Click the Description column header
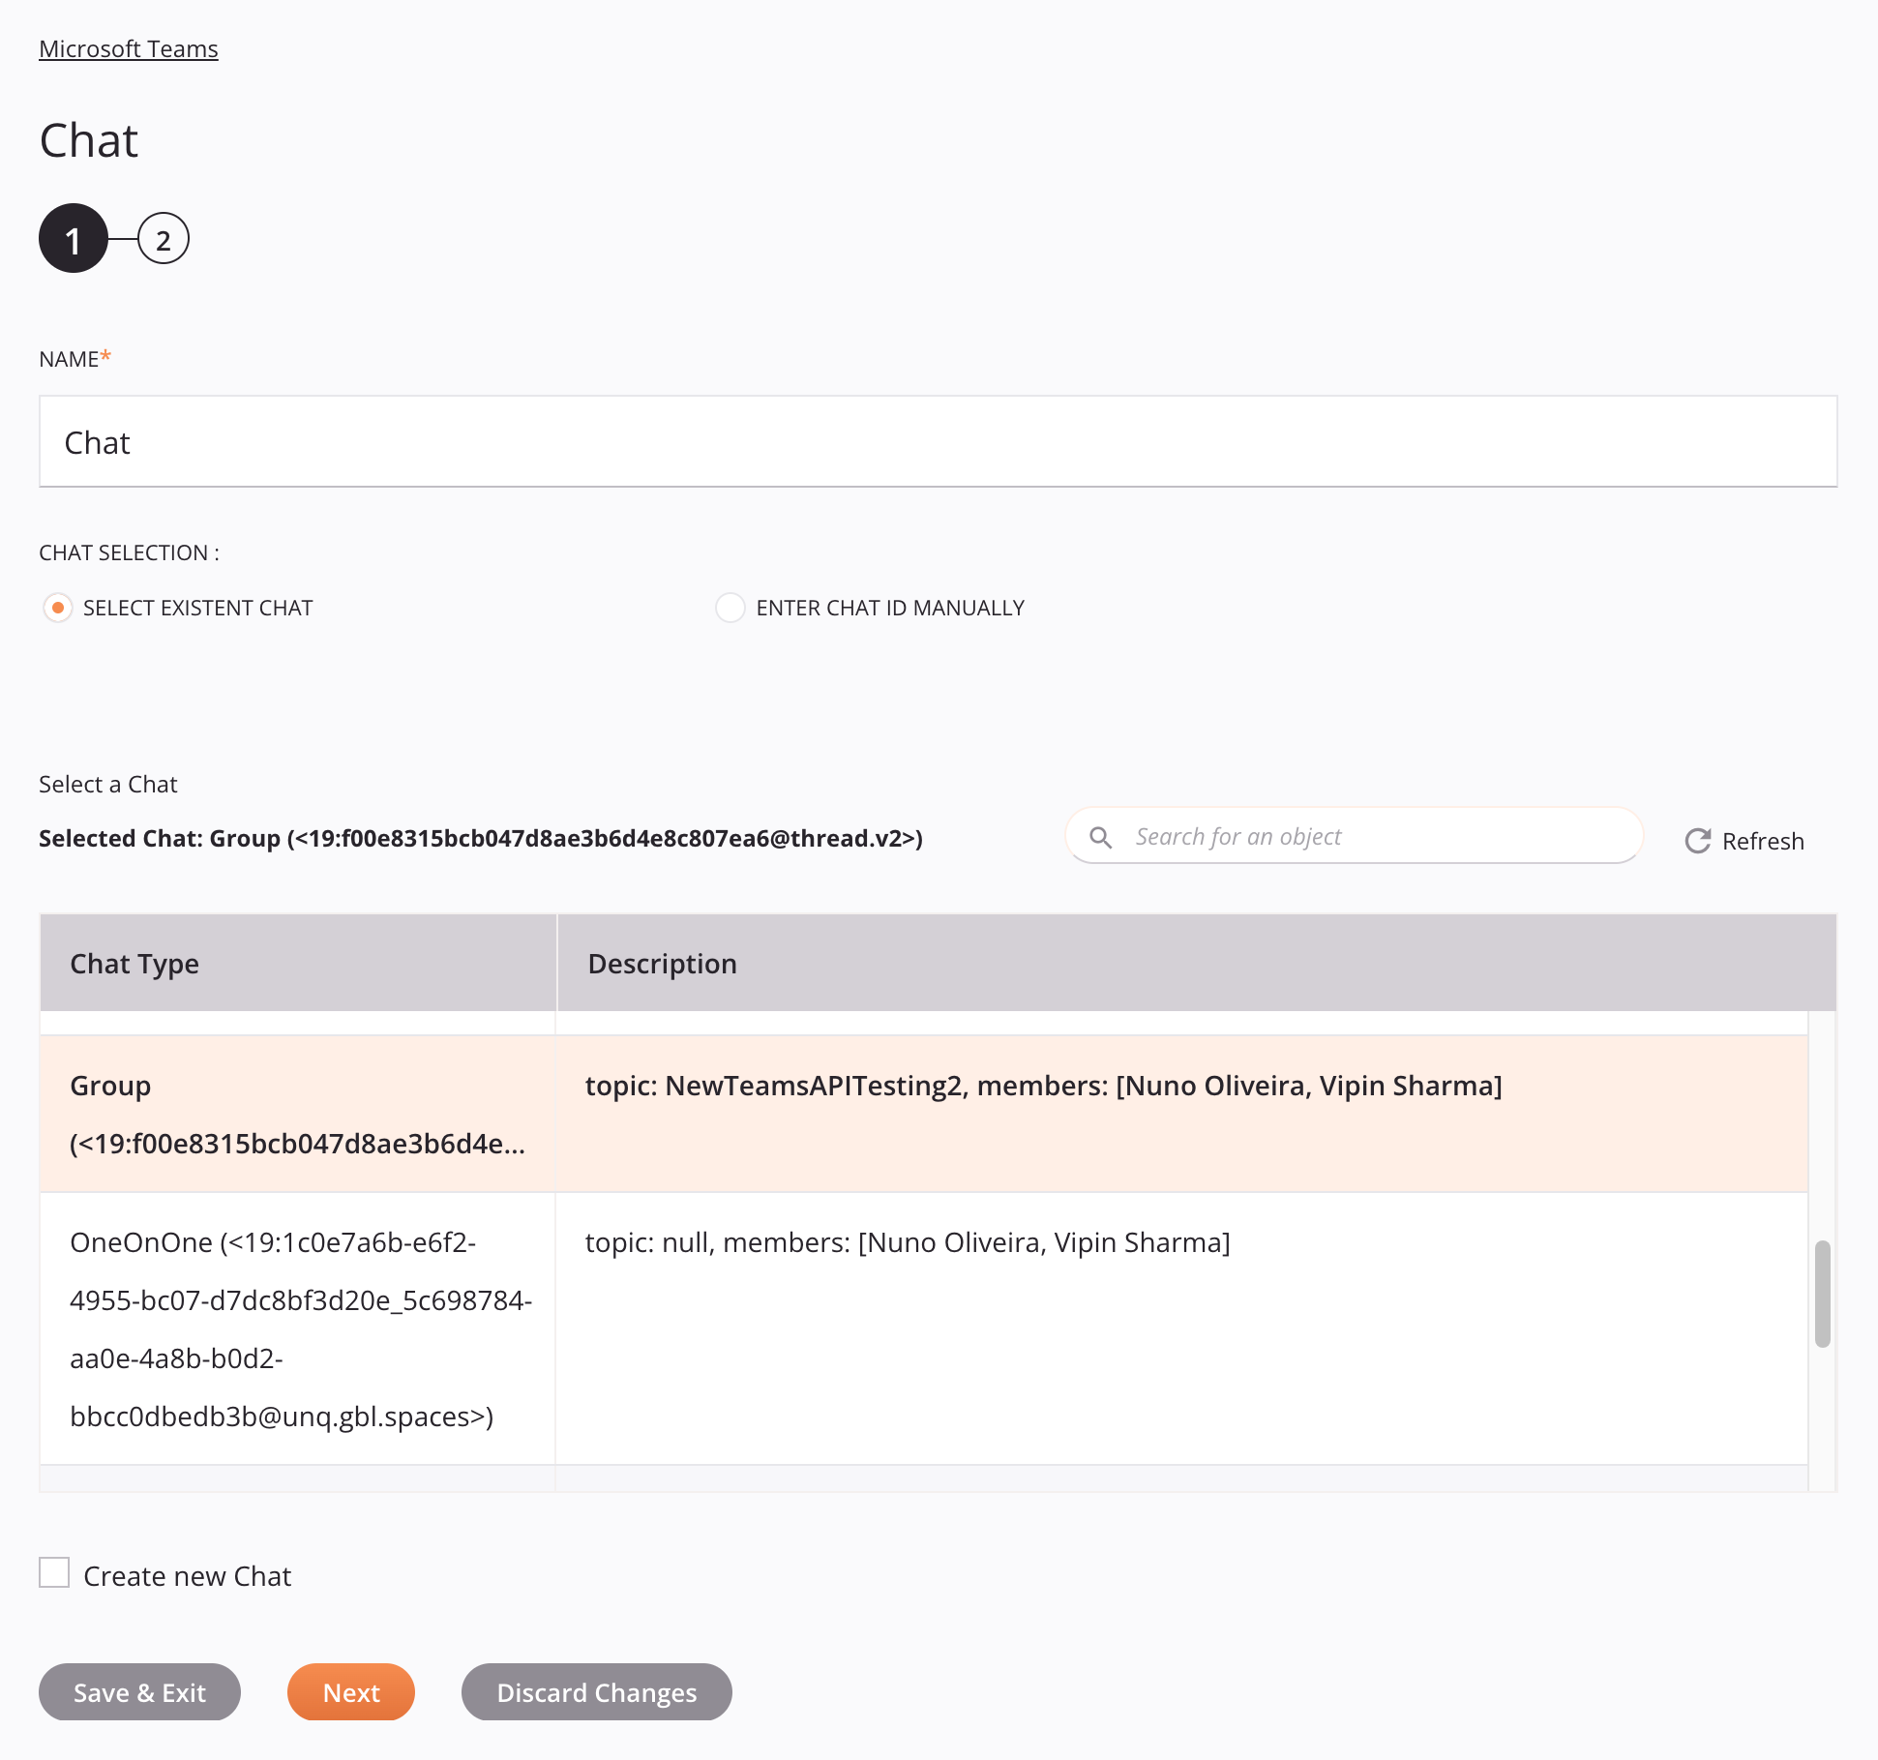The image size is (1878, 1760). coord(1197,964)
